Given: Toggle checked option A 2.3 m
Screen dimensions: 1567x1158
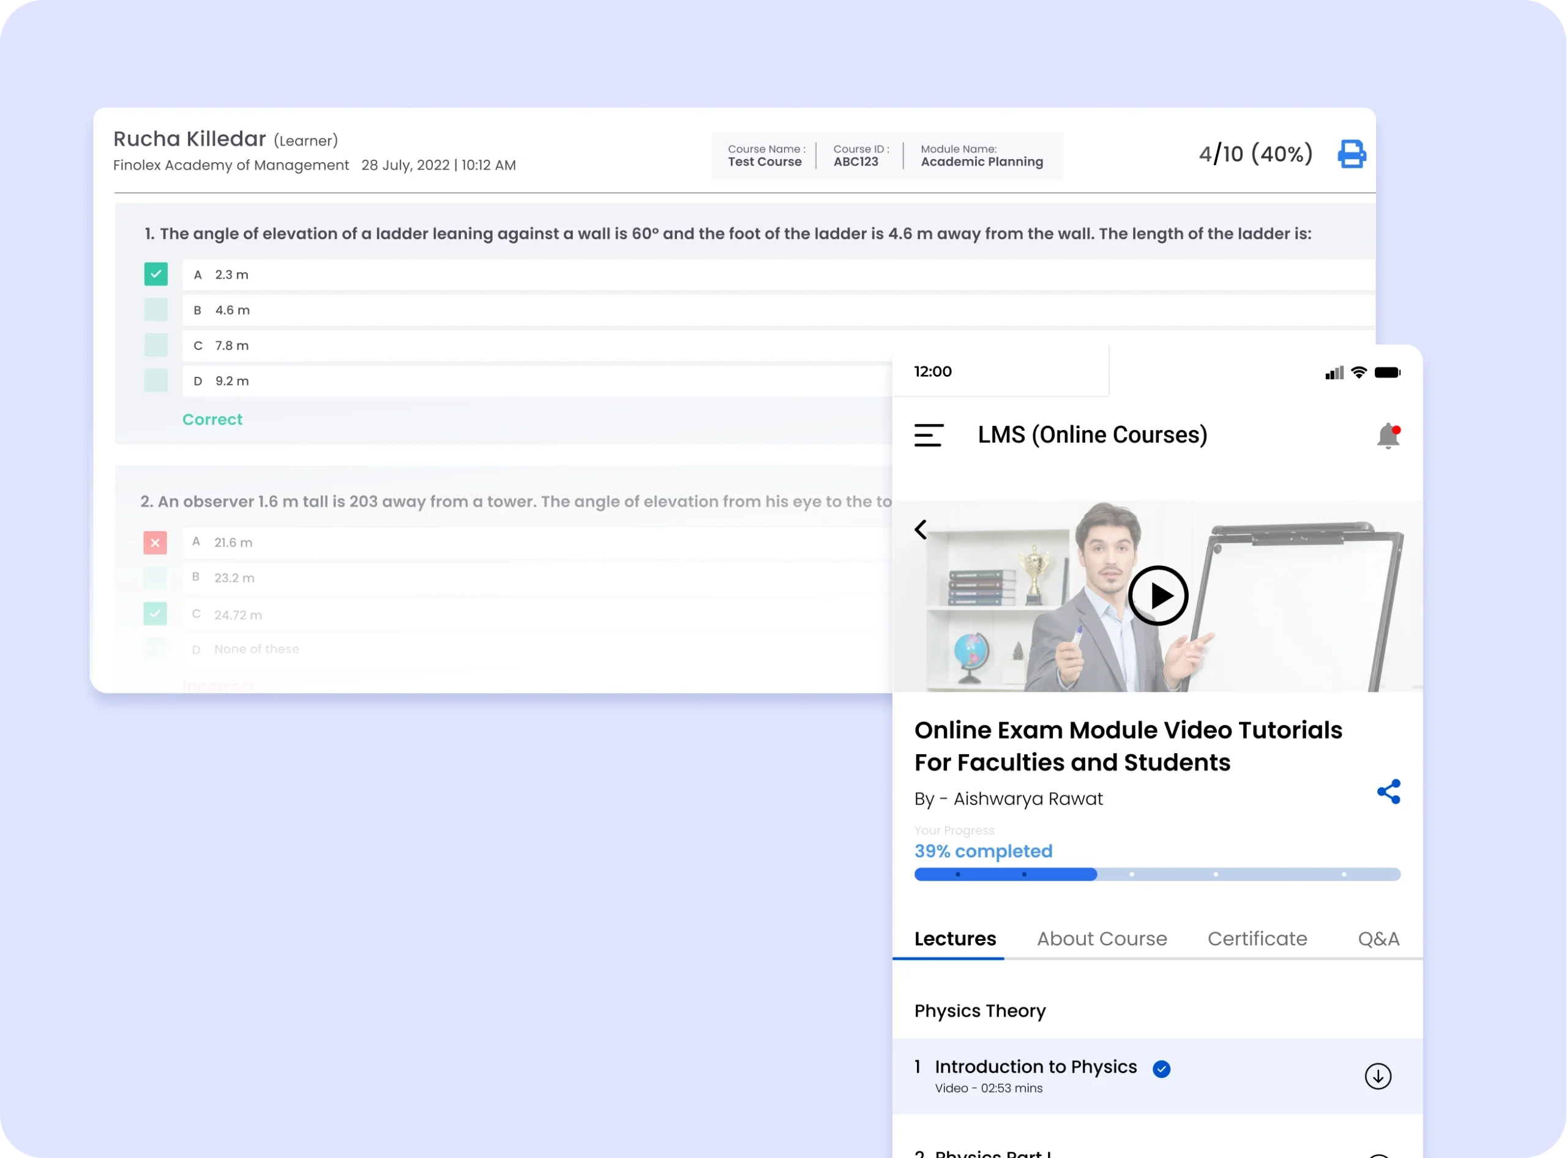Looking at the screenshot, I should pos(155,274).
